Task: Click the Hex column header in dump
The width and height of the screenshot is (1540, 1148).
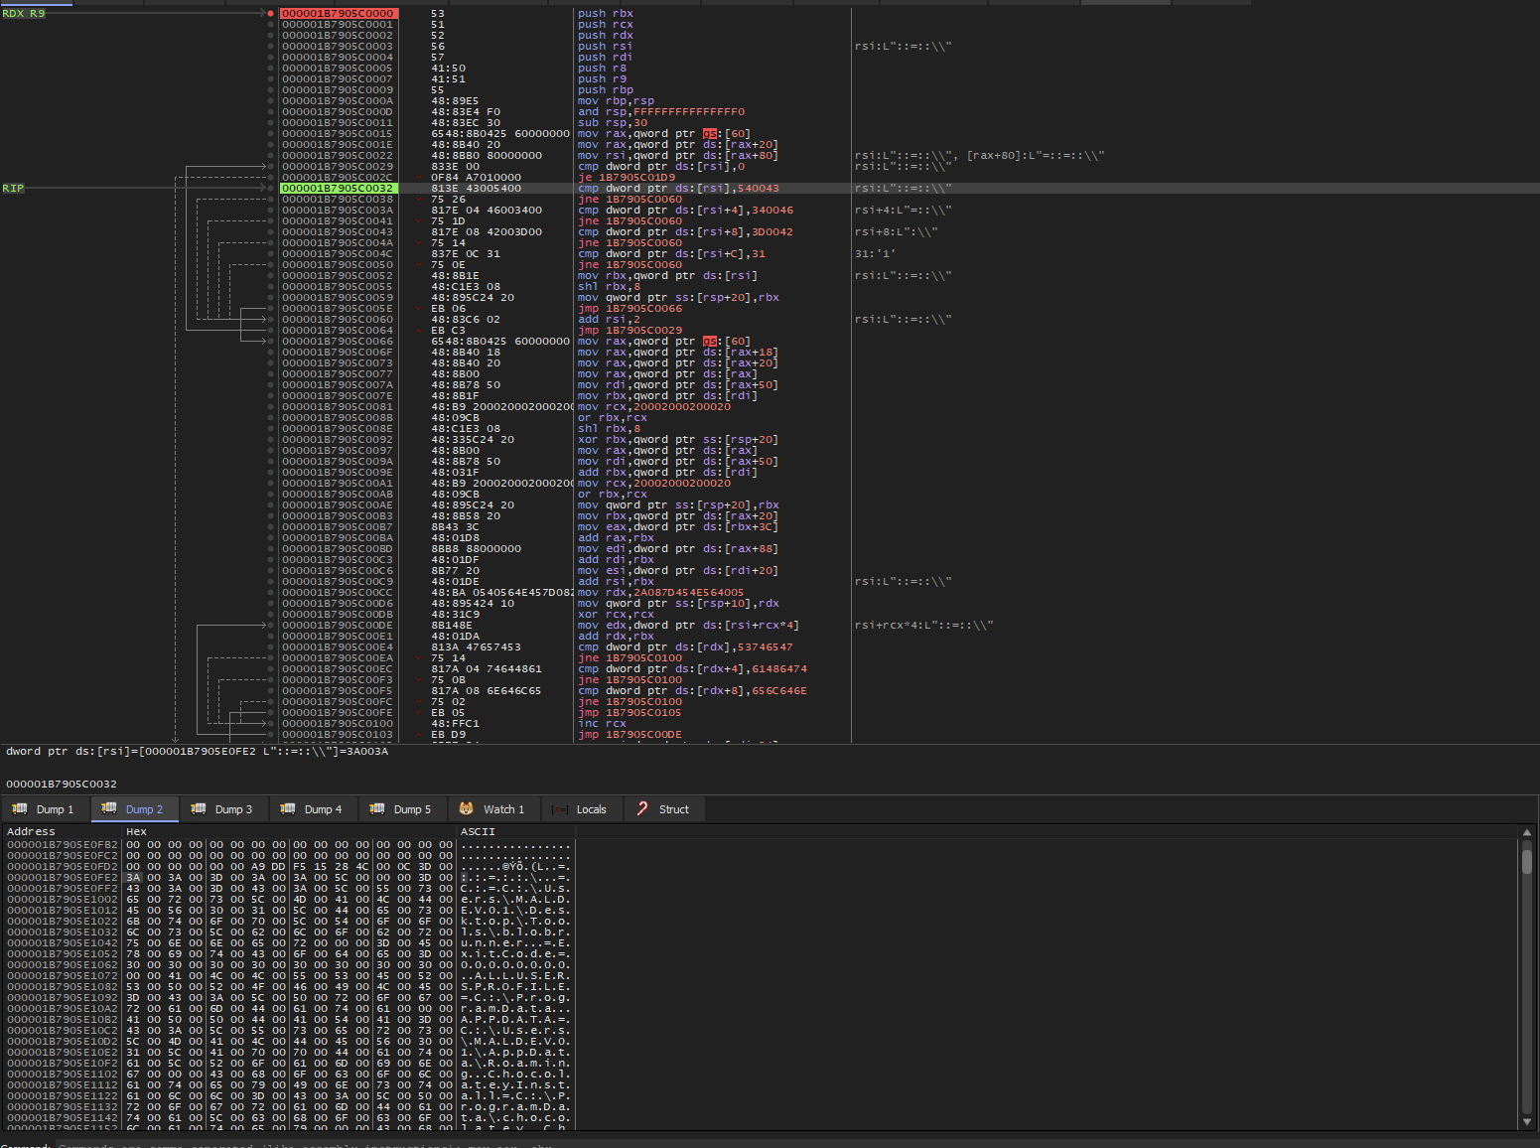Action: tap(136, 832)
